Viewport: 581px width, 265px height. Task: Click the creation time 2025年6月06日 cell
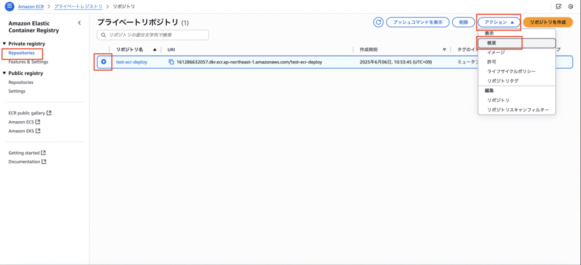pos(395,62)
